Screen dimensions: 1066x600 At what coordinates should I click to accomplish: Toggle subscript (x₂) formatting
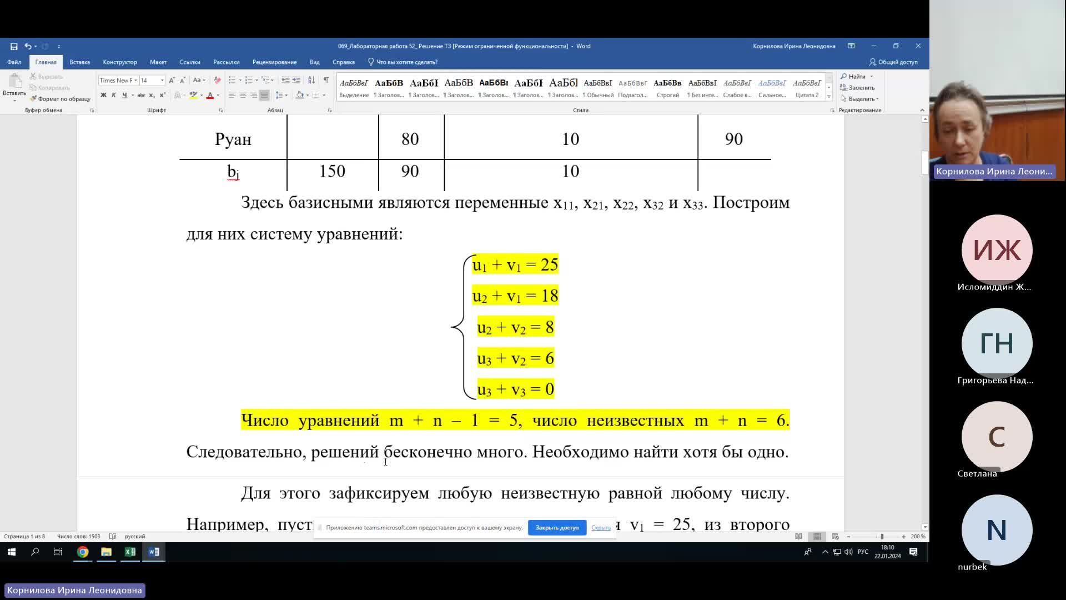tap(152, 96)
